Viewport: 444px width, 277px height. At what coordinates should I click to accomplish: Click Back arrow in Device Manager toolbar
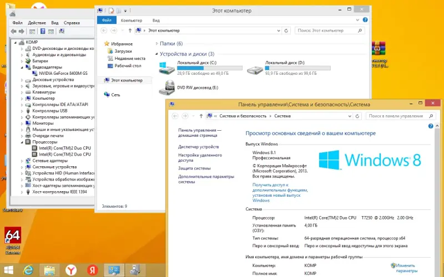pos(13,32)
